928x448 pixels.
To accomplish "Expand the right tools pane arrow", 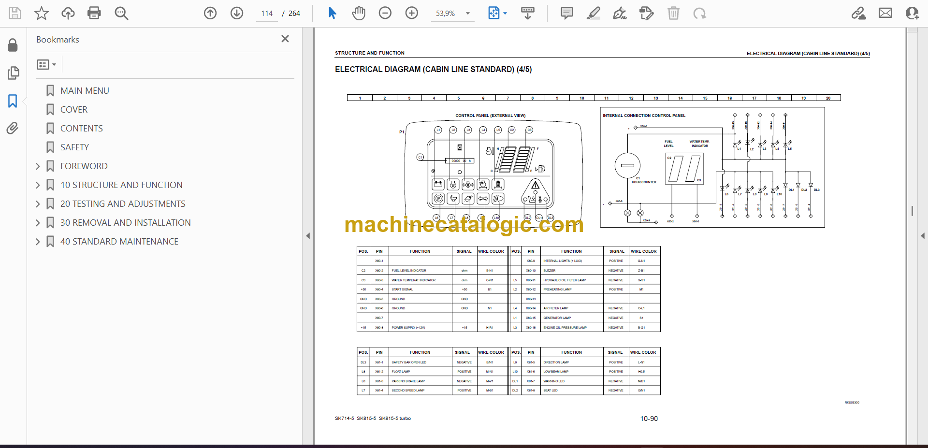I will pyautogui.click(x=923, y=236).
